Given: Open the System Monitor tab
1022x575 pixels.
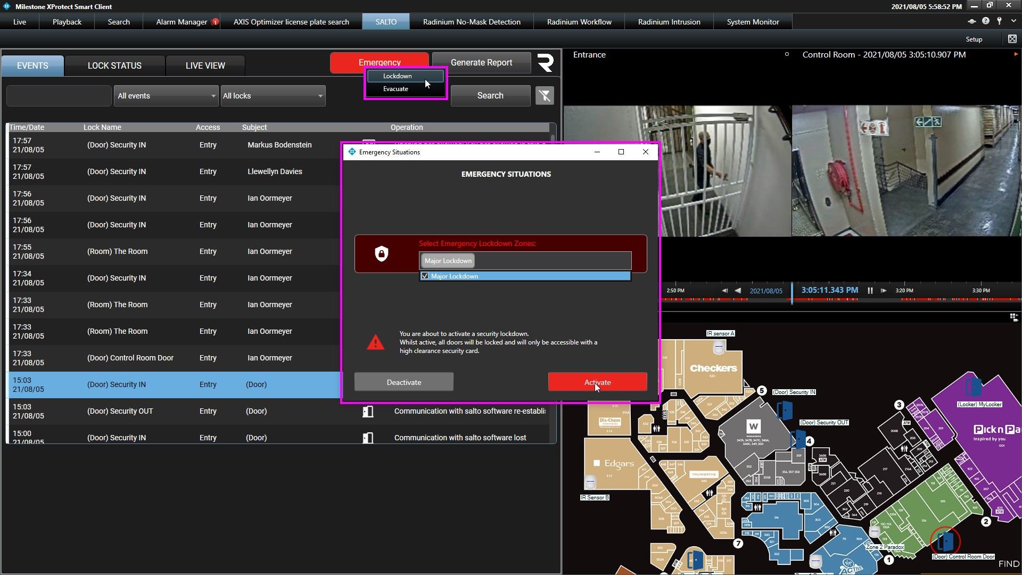Looking at the screenshot, I should pos(753,22).
